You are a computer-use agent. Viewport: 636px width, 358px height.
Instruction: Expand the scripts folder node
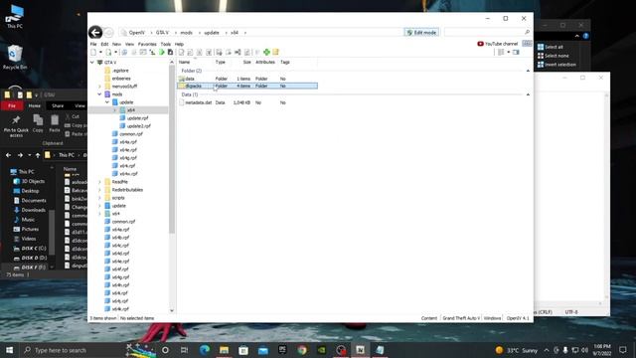99,198
